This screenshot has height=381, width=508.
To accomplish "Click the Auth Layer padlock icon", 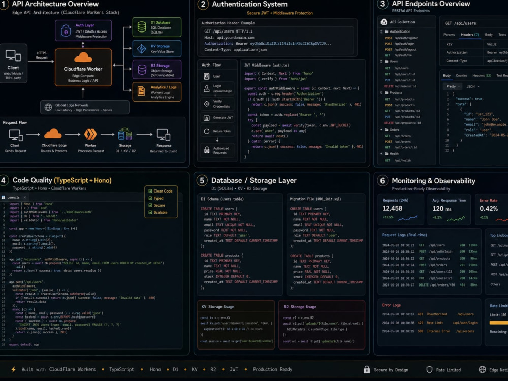I will point(66,30).
